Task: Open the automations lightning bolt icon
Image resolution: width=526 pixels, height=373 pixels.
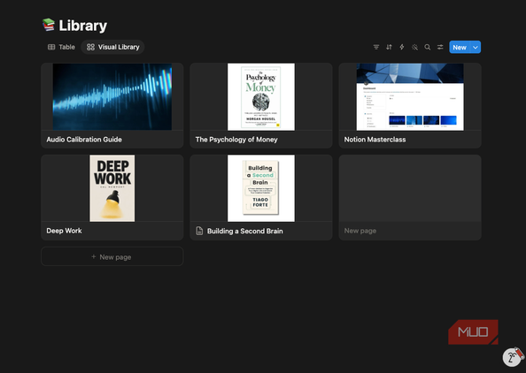Action: 401,47
